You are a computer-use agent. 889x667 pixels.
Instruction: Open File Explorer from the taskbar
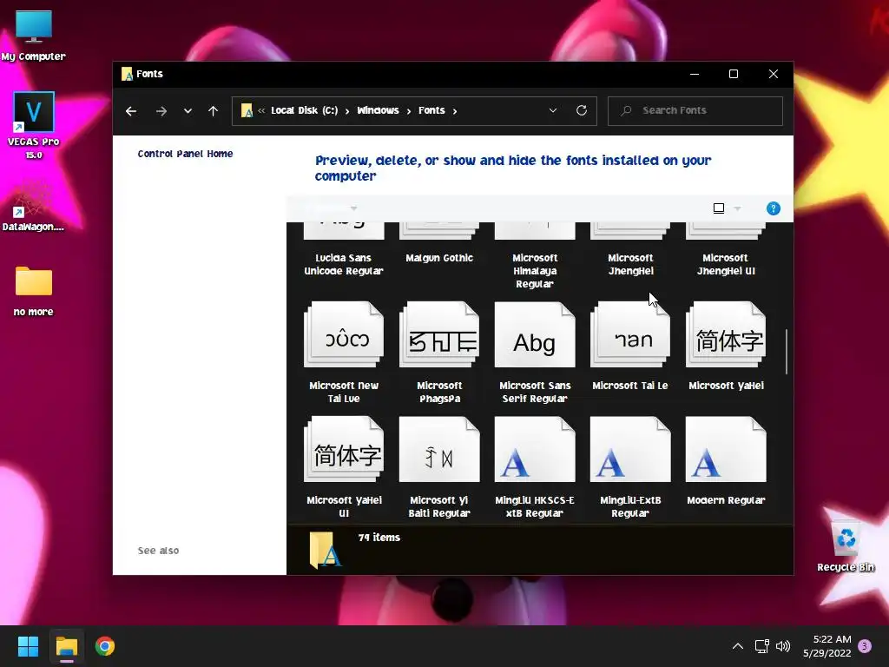coord(66,646)
